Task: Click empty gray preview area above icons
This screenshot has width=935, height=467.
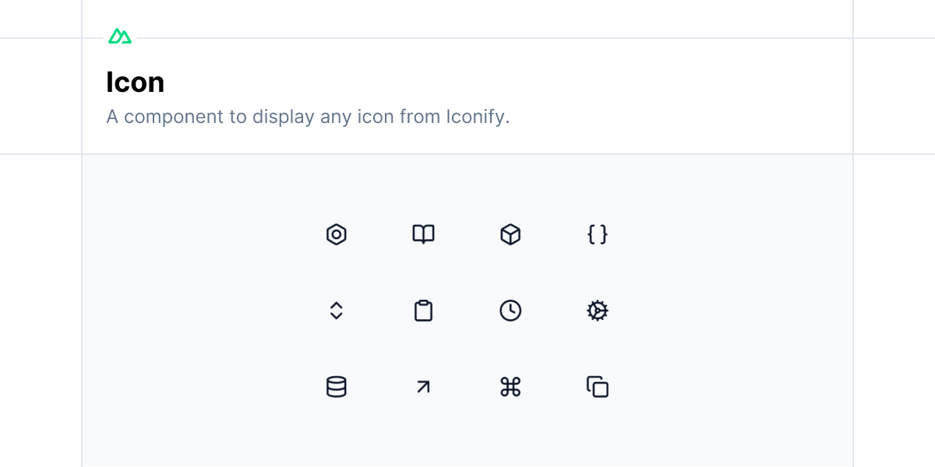Action: (x=467, y=187)
